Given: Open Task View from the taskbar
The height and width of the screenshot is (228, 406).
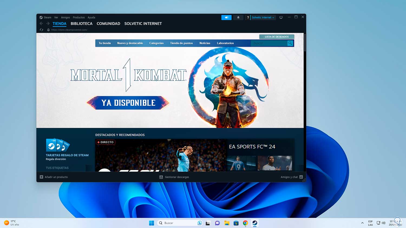Looking at the screenshot, I should click(208, 223).
